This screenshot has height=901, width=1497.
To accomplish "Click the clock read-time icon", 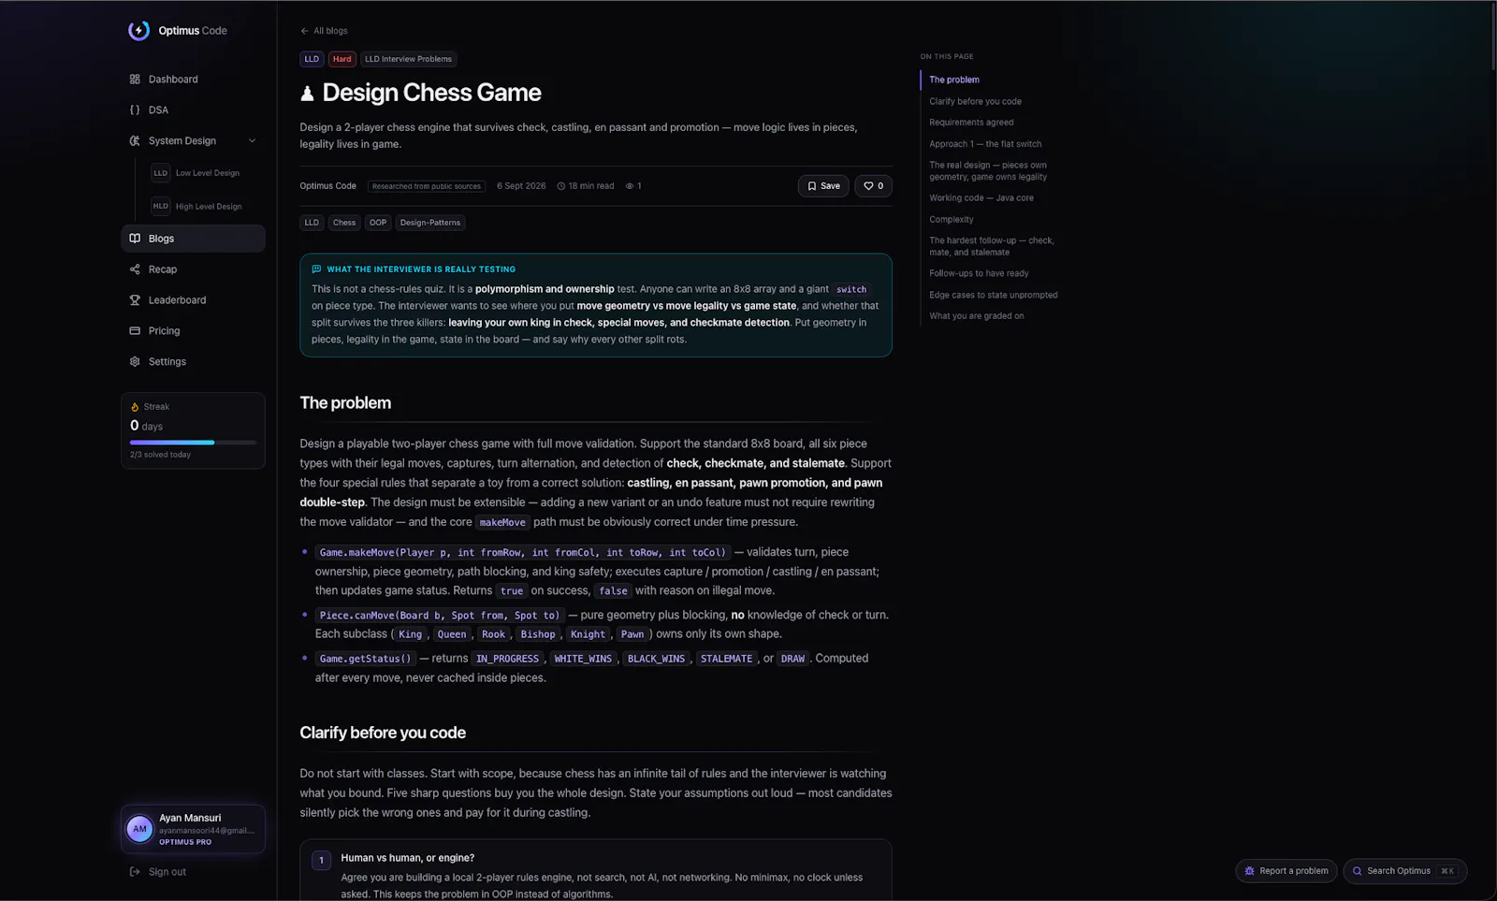I will 561,186.
